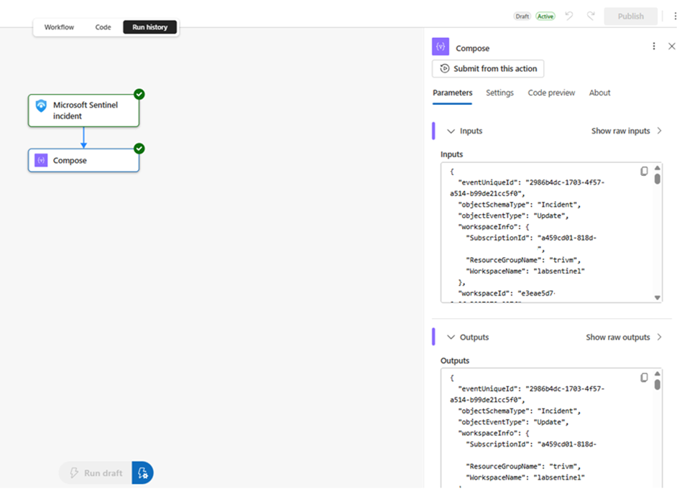Click the redo arrow in top toolbar
The width and height of the screenshot is (700, 504).
(591, 16)
